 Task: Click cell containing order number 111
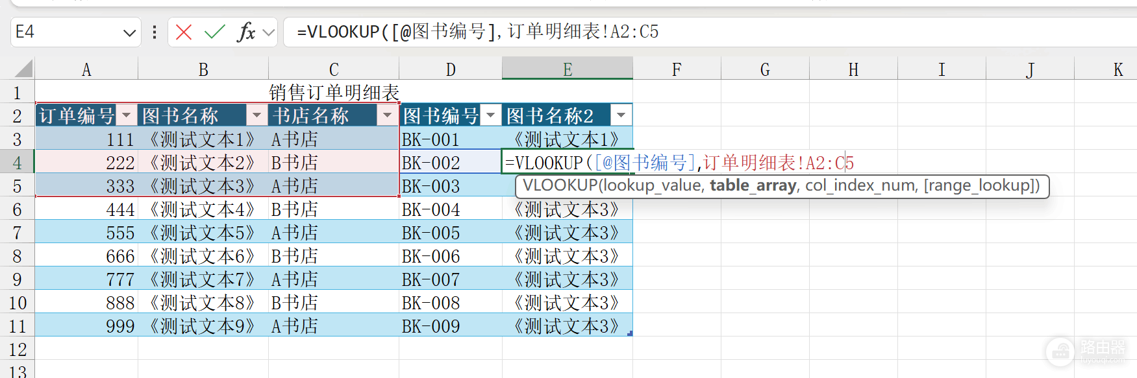[86, 139]
